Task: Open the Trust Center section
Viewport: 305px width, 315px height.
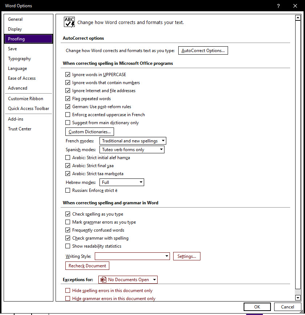Action: pyautogui.click(x=20, y=129)
